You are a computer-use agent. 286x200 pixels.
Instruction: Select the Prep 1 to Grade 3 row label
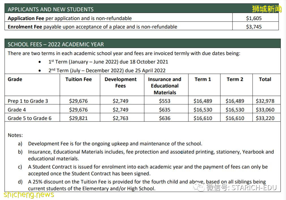(x=28, y=101)
